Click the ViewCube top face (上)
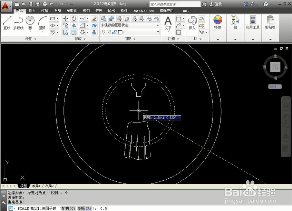Screen dimensions: 292x211 [275, 67]
